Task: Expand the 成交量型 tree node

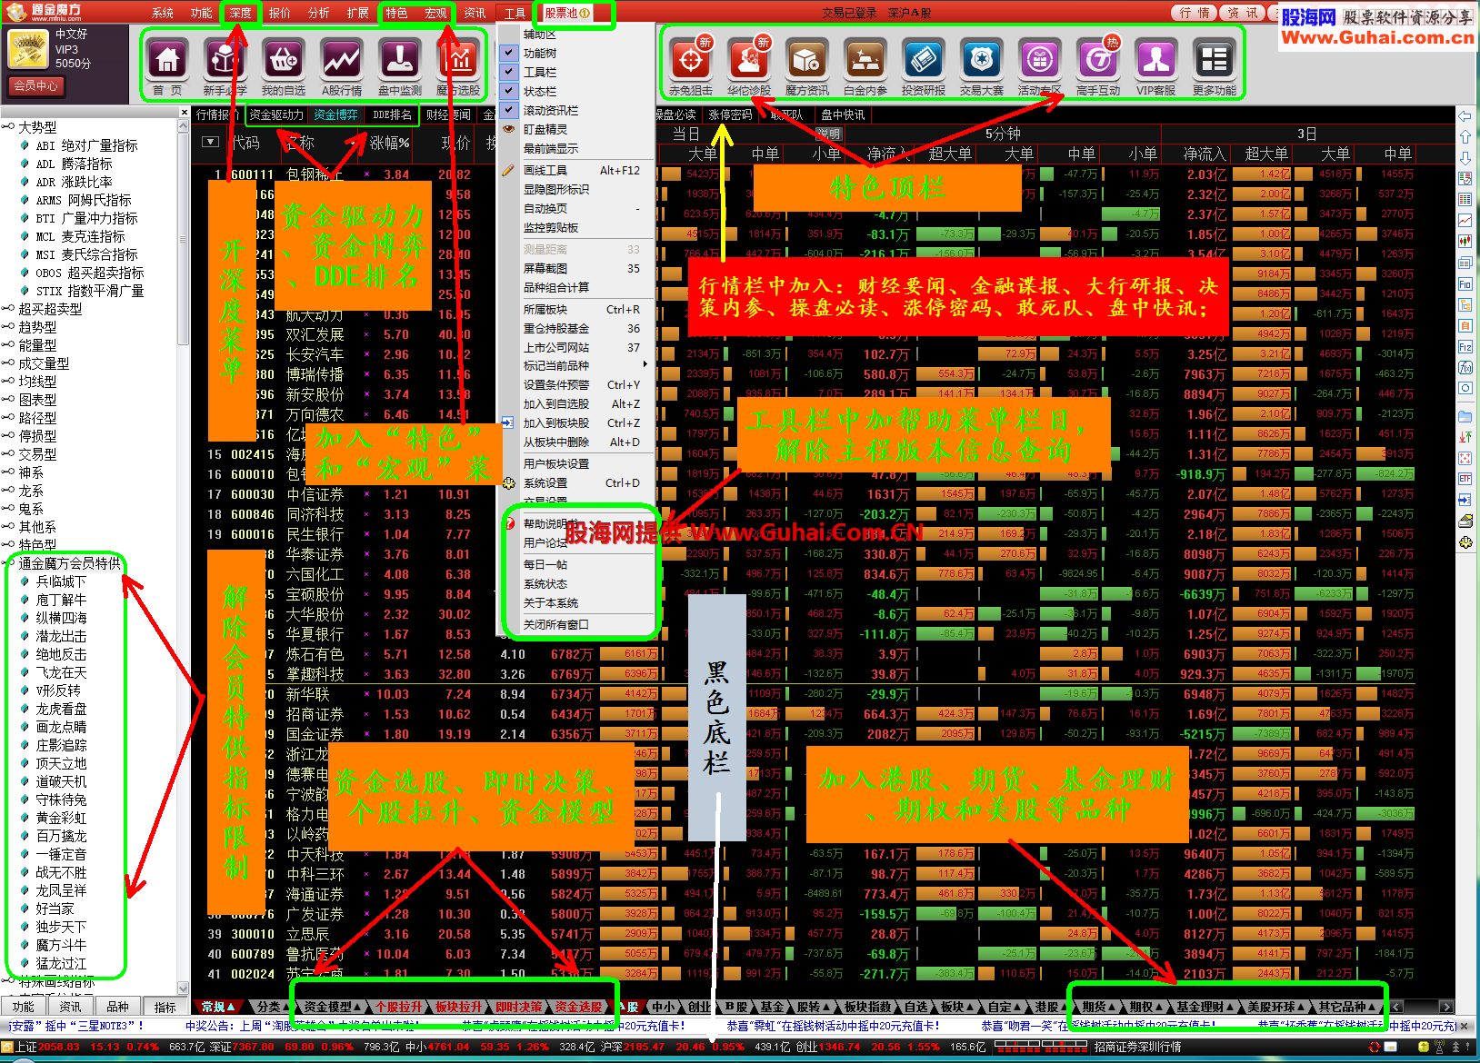Action: coord(8,363)
